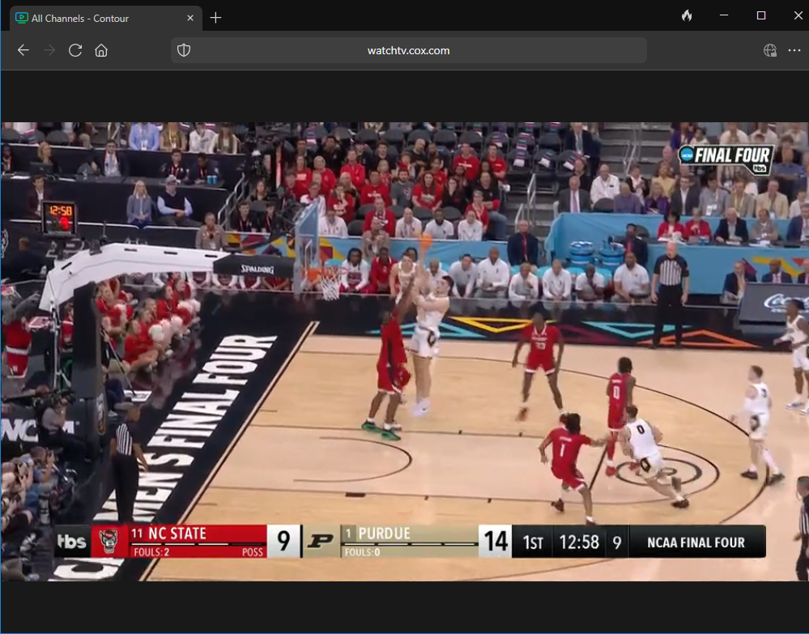The height and width of the screenshot is (634, 809).
Task: Minimize the browser window
Action: 724,15
